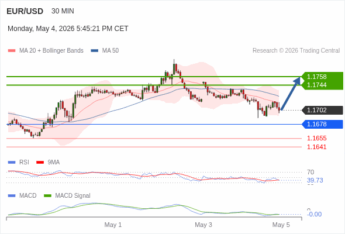This screenshot has height=234, width=345.
Task: Click the MA 20 + Bollinger Bands red swatch
Action: (x=12, y=51)
